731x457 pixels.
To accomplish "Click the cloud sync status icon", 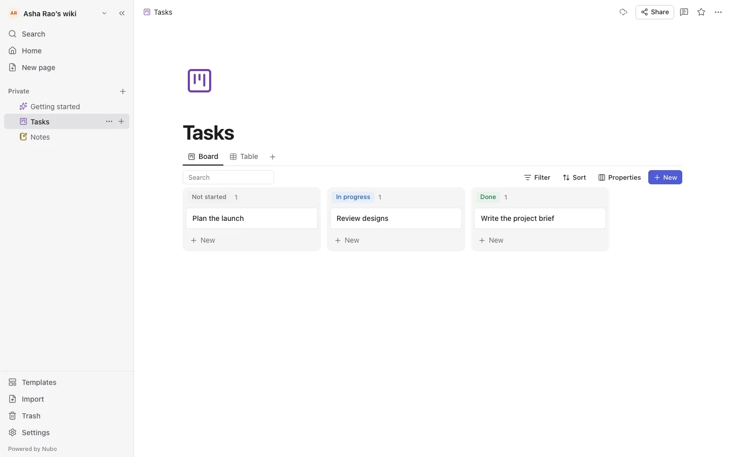I will click(623, 12).
